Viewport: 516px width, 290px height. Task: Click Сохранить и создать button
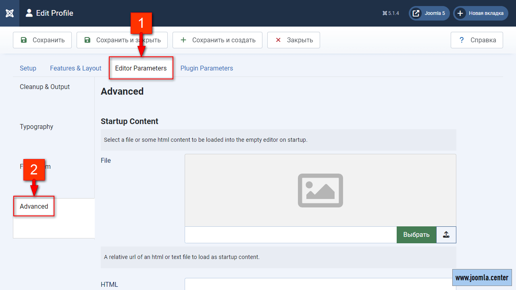pyautogui.click(x=218, y=40)
